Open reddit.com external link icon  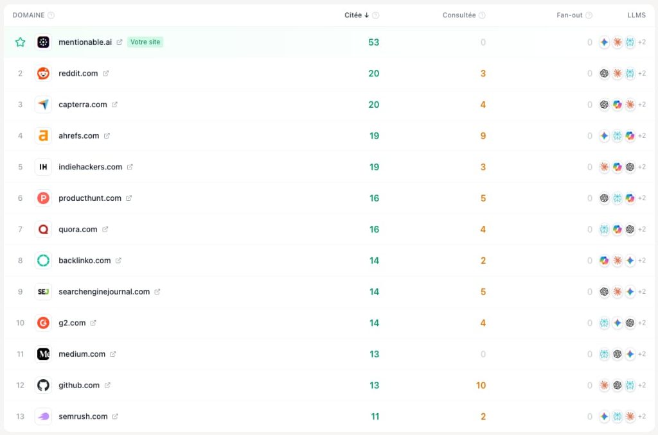pyautogui.click(x=106, y=73)
